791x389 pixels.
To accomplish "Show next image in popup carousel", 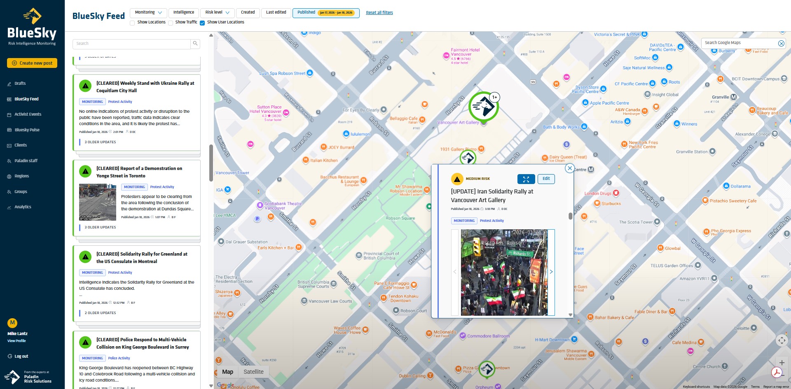I will point(551,272).
